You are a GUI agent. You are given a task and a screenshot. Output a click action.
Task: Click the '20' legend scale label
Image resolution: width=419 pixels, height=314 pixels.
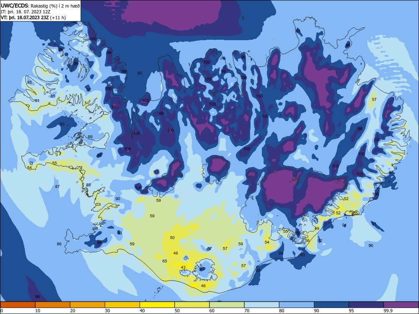(x=72, y=311)
